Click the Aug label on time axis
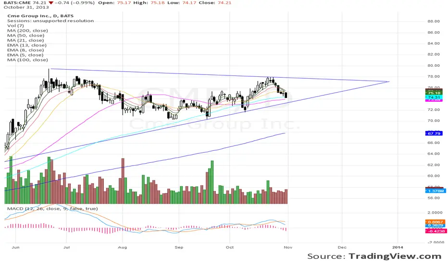The image size is (448, 264). coord(122,247)
